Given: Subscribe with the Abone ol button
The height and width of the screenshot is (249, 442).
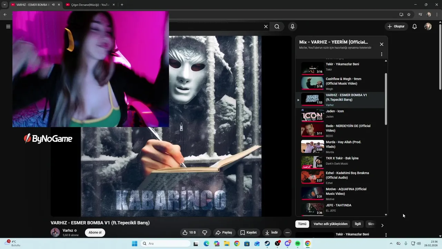Looking at the screenshot, I should click(95, 232).
